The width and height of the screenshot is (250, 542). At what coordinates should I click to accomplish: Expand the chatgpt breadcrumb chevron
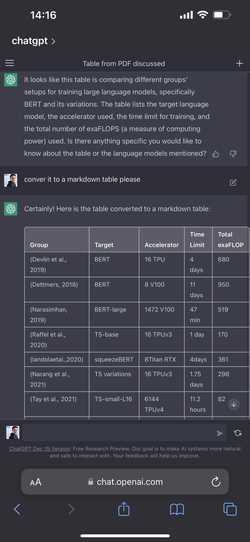(x=53, y=41)
